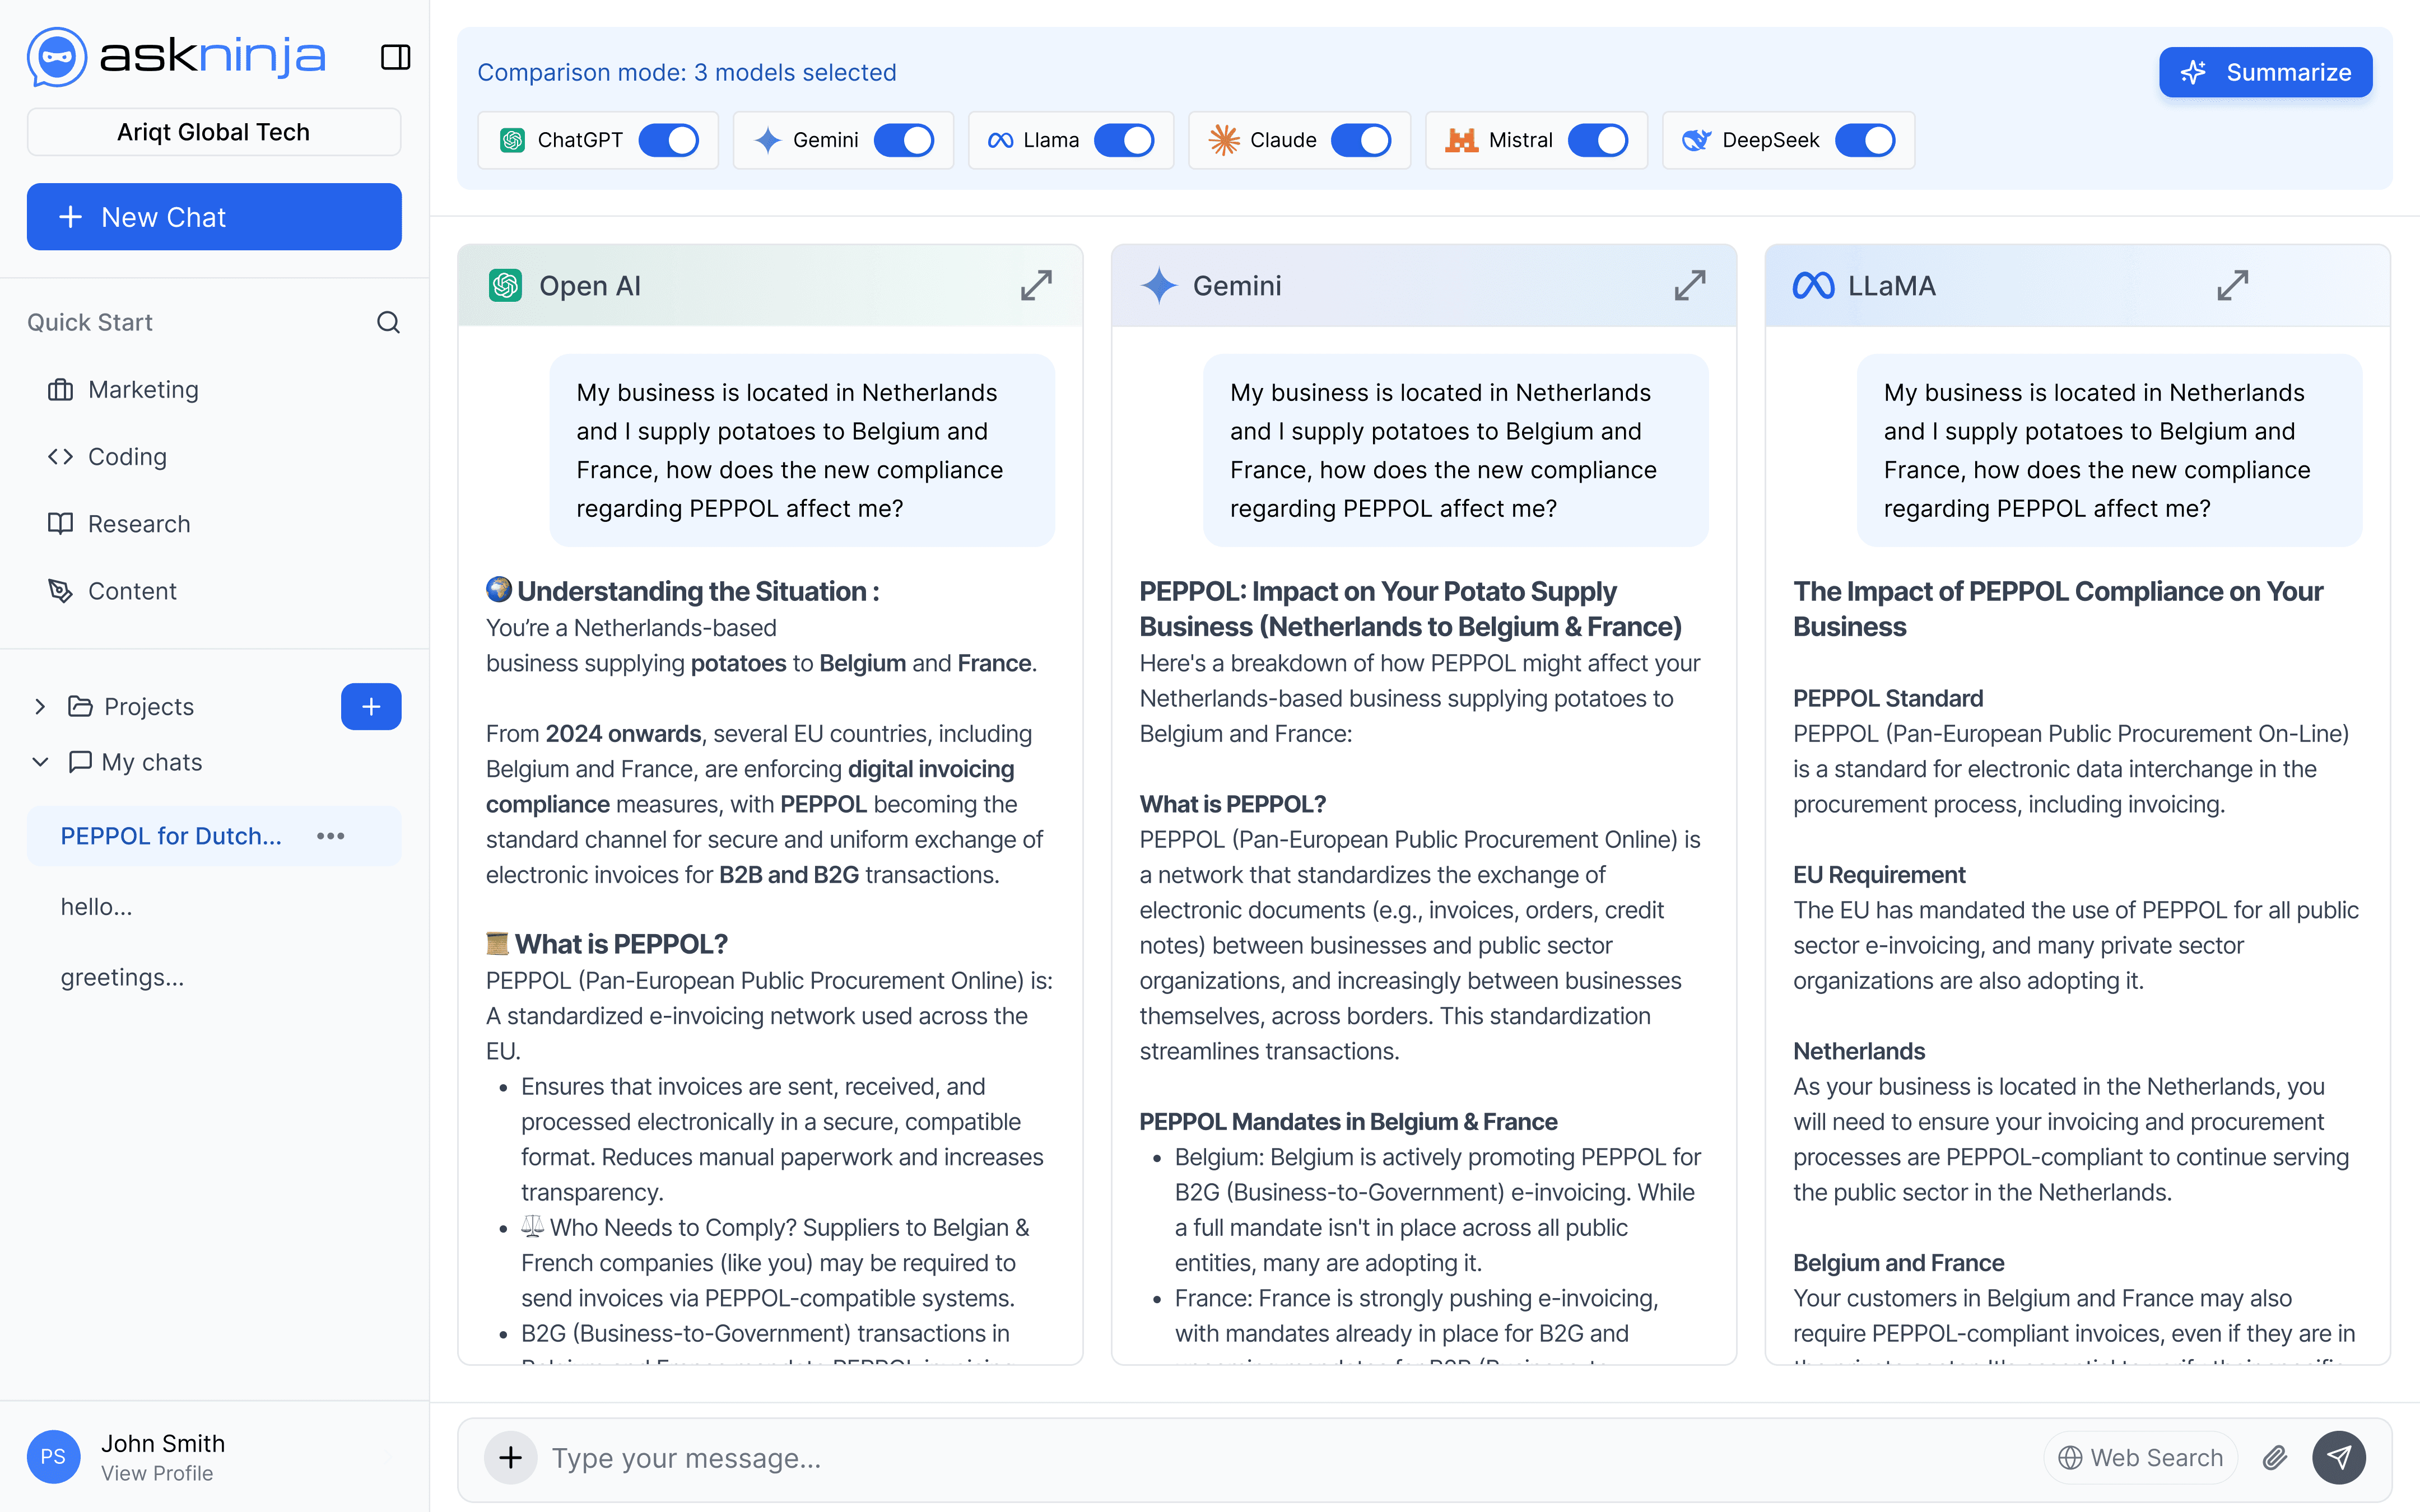This screenshot has width=2420, height=1512.
Task: Open options menu for PEPPOL chat
Action: [330, 836]
